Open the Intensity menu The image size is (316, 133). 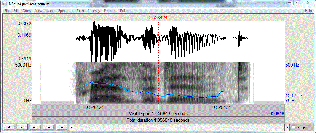[94, 11]
